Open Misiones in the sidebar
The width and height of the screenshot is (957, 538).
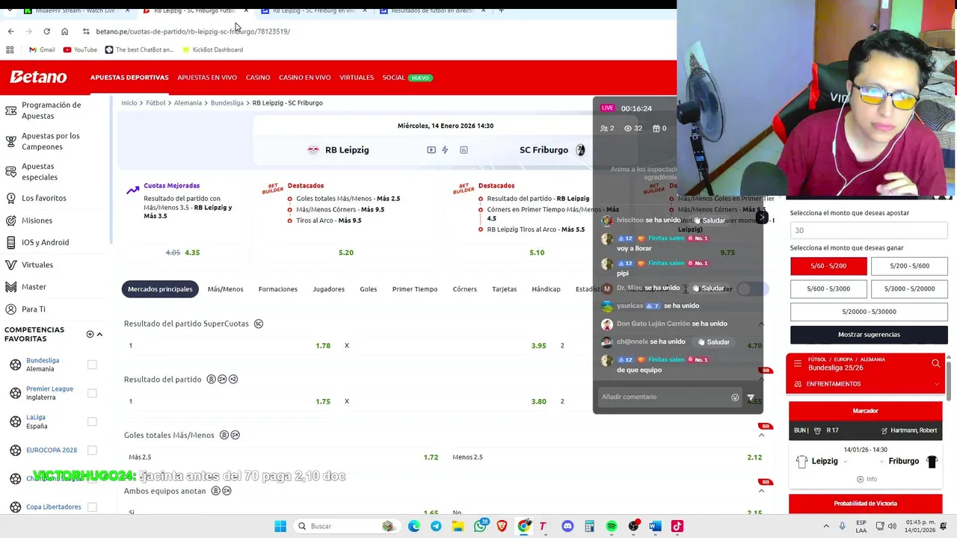point(37,220)
